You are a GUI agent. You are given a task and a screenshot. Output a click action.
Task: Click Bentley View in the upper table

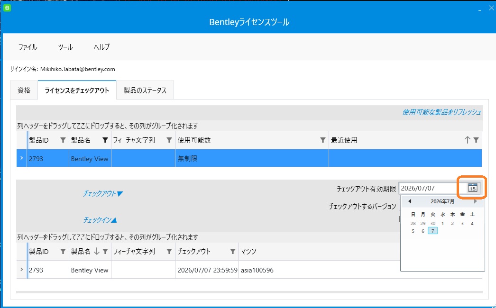90,158
